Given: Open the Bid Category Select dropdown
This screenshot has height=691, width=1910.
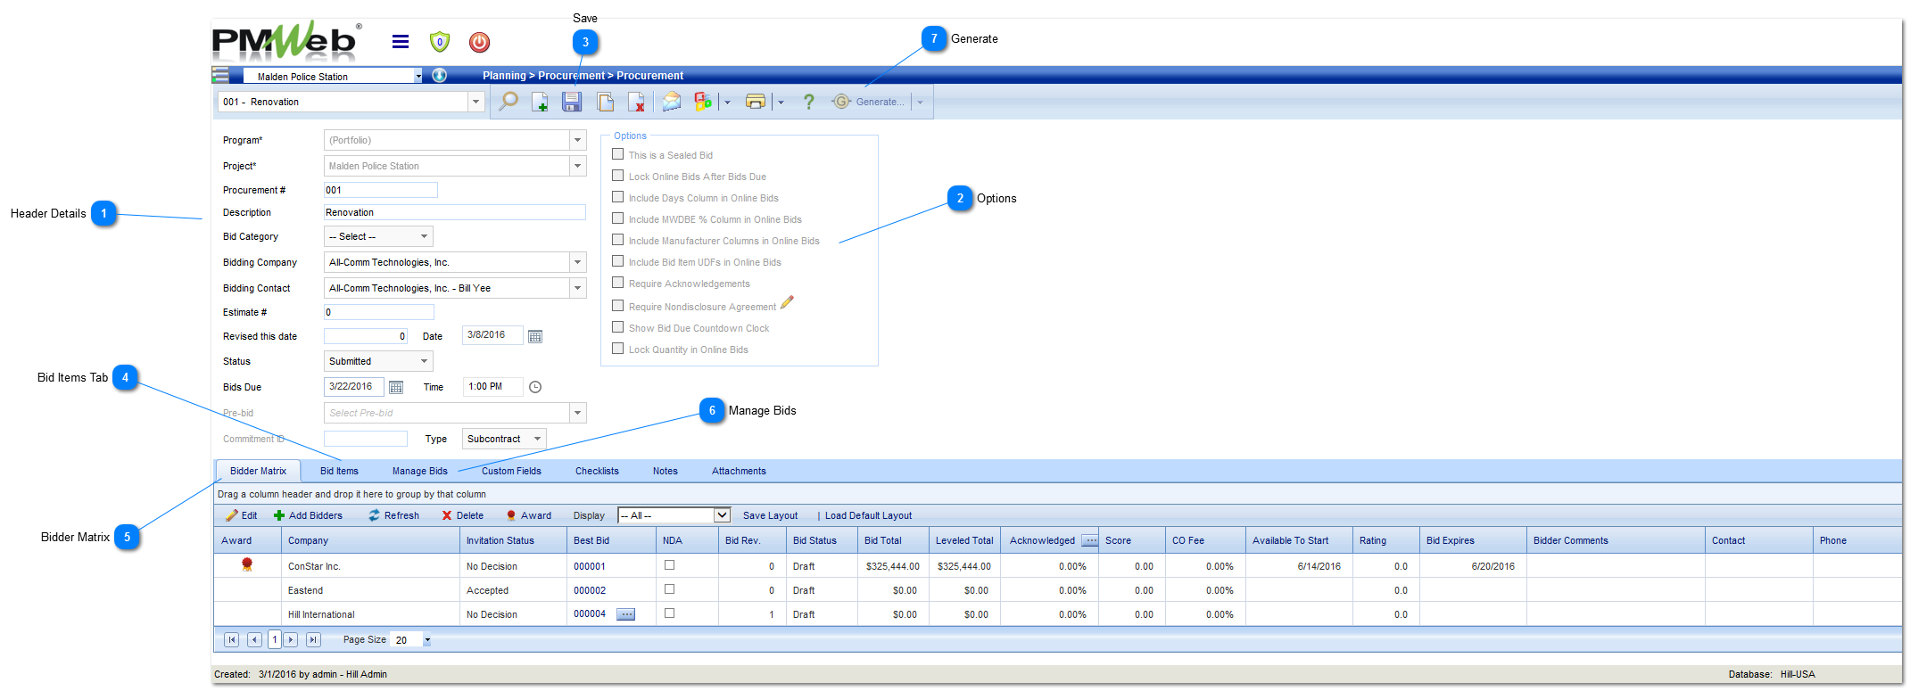Looking at the screenshot, I should click(x=425, y=236).
